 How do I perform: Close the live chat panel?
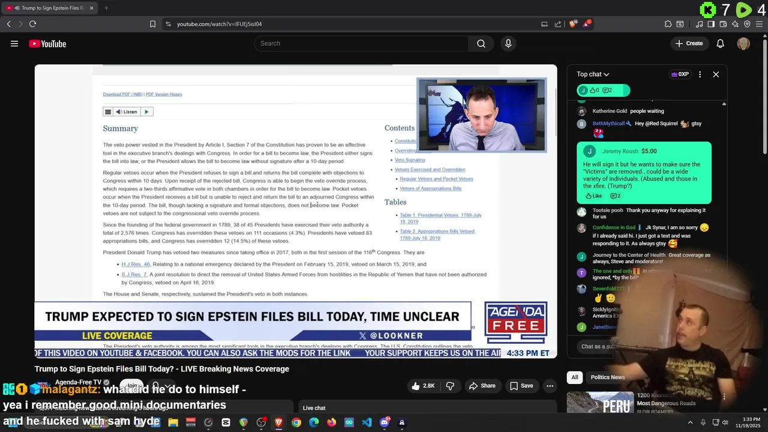[716, 74]
